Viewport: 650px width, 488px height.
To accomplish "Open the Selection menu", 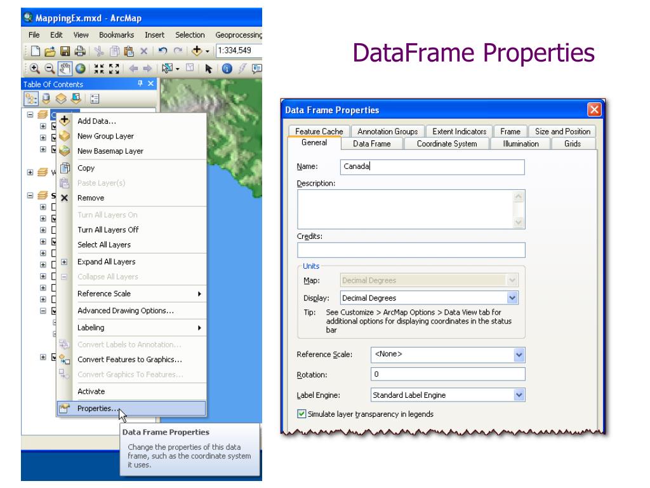I will click(x=190, y=35).
